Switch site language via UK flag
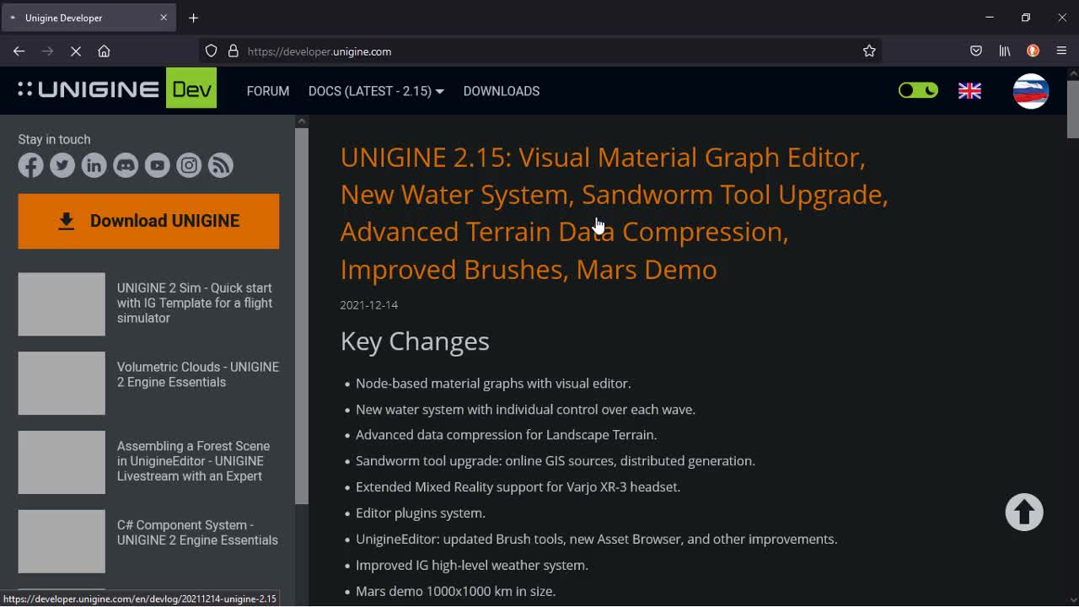The image size is (1079, 607). pos(969,91)
